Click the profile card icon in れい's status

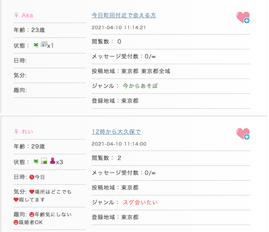tap(44, 161)
